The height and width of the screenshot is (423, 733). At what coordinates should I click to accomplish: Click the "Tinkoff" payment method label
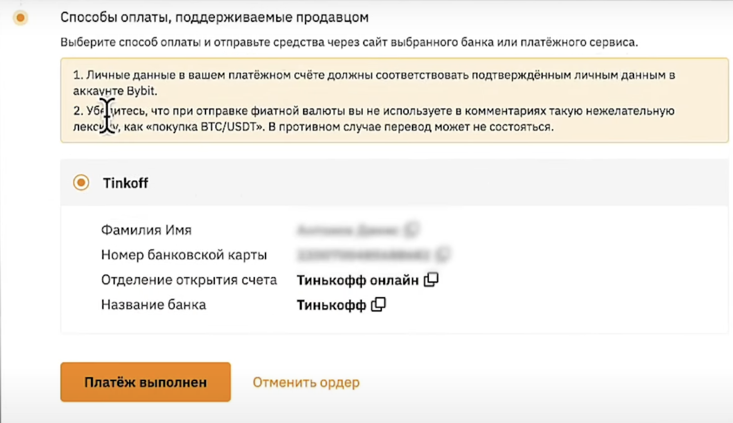coord(125,183)
